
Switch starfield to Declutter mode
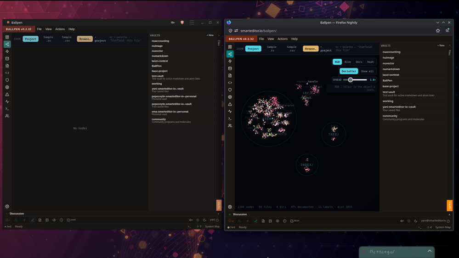(x=349, y=71)
